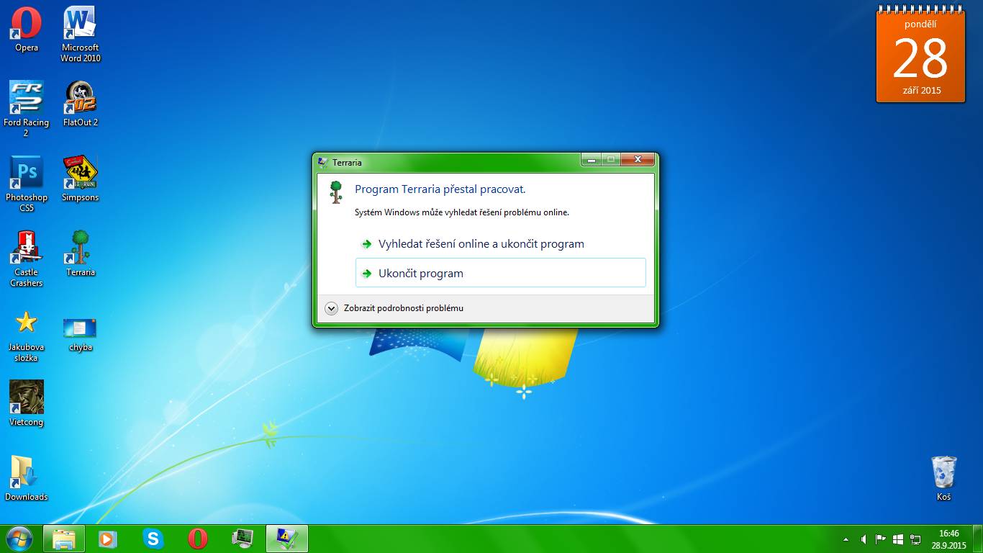
Task: Select the Terraria desktop shortcut
Action: [81, 253]
